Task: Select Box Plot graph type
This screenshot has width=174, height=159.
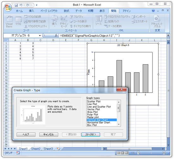Action: click(x=92, y=125)
